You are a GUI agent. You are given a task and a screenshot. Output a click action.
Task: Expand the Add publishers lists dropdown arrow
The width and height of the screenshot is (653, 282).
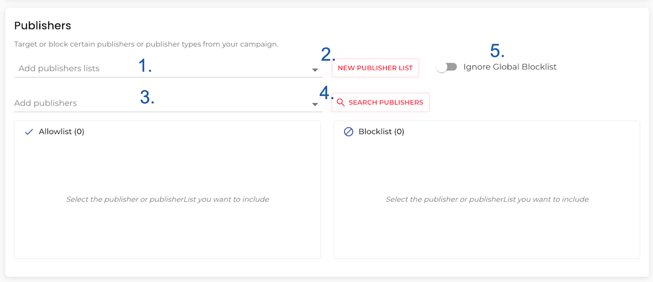(x=315, y=70)
